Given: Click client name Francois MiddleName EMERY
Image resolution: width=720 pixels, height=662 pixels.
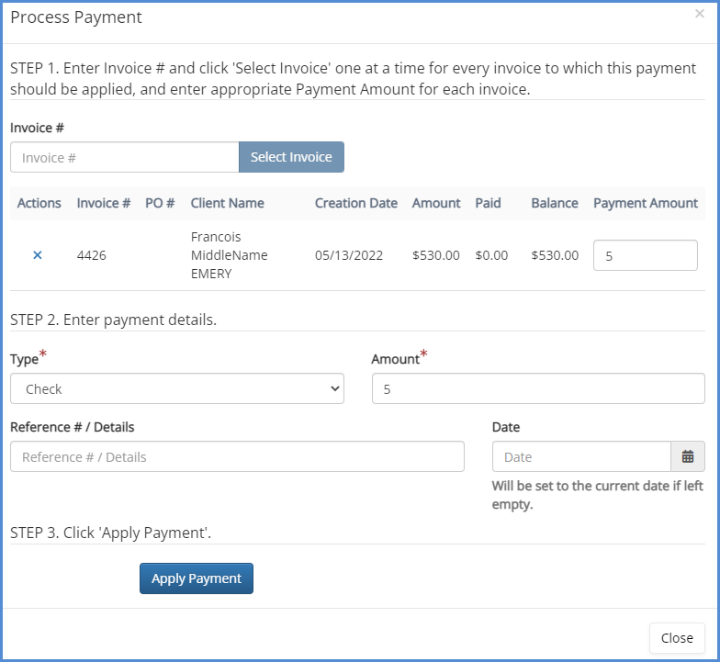Looking at the screenshot, I should pos(229,255).
